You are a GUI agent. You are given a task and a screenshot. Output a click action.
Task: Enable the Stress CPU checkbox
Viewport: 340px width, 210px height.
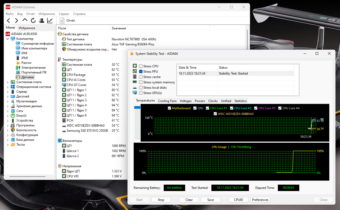click(x=141, y=66)
